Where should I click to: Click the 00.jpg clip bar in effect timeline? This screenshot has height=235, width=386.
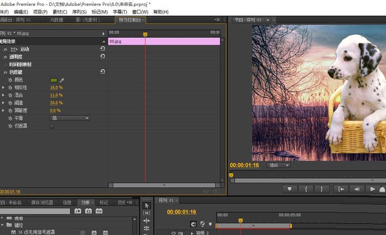point(164,41)
